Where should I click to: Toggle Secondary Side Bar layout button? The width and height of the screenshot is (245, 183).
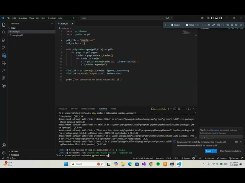point(220,18)
